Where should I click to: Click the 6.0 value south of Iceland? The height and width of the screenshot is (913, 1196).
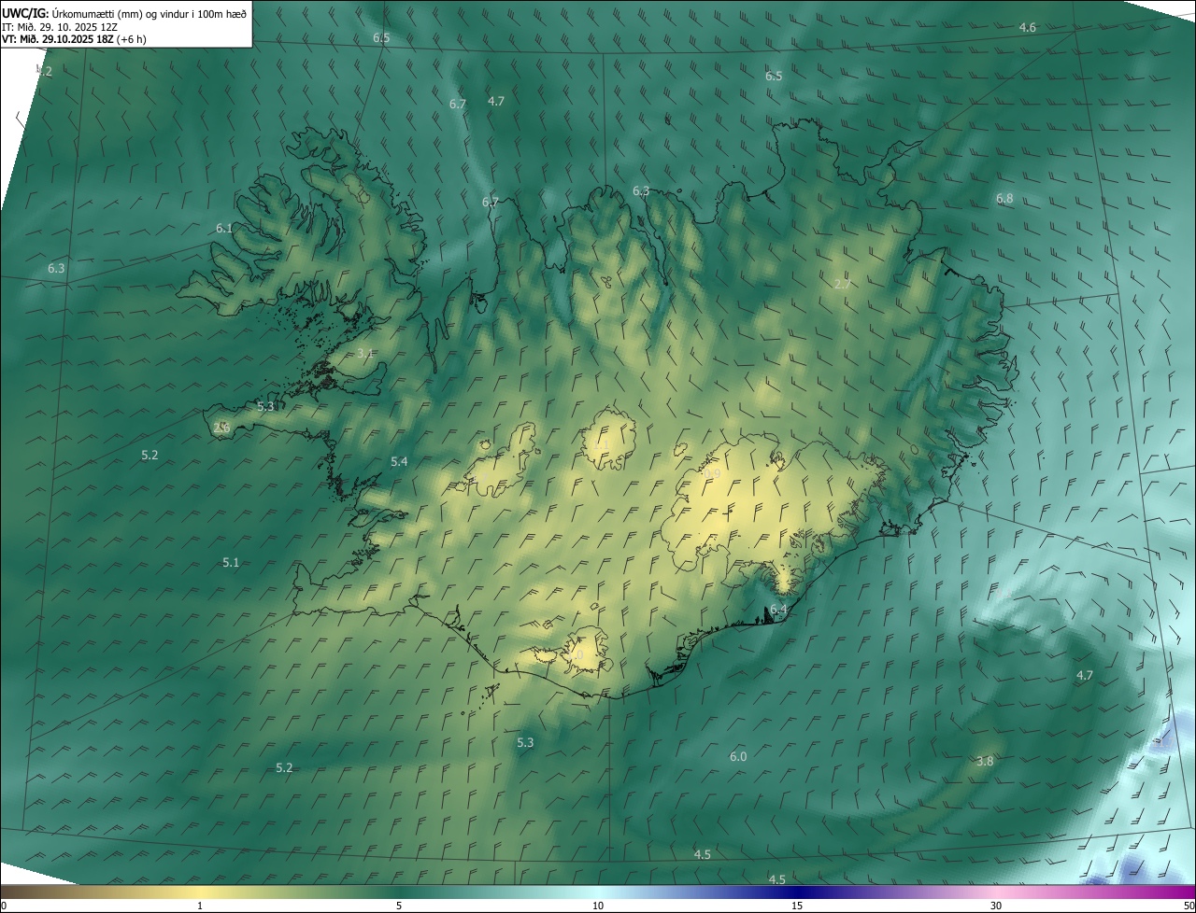[738, 756]
